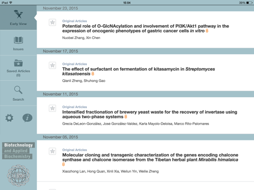
Task: Select authors line starting Xiaozhong Lan
Action: (111, 172)
